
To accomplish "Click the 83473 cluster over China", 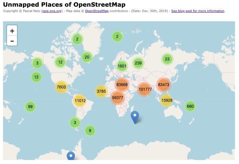I will click(x=164, y=84).
